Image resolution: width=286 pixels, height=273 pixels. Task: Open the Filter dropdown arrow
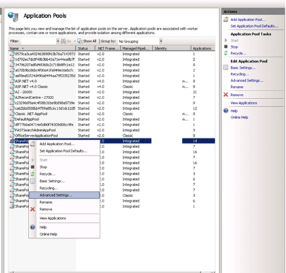point(58,41)
